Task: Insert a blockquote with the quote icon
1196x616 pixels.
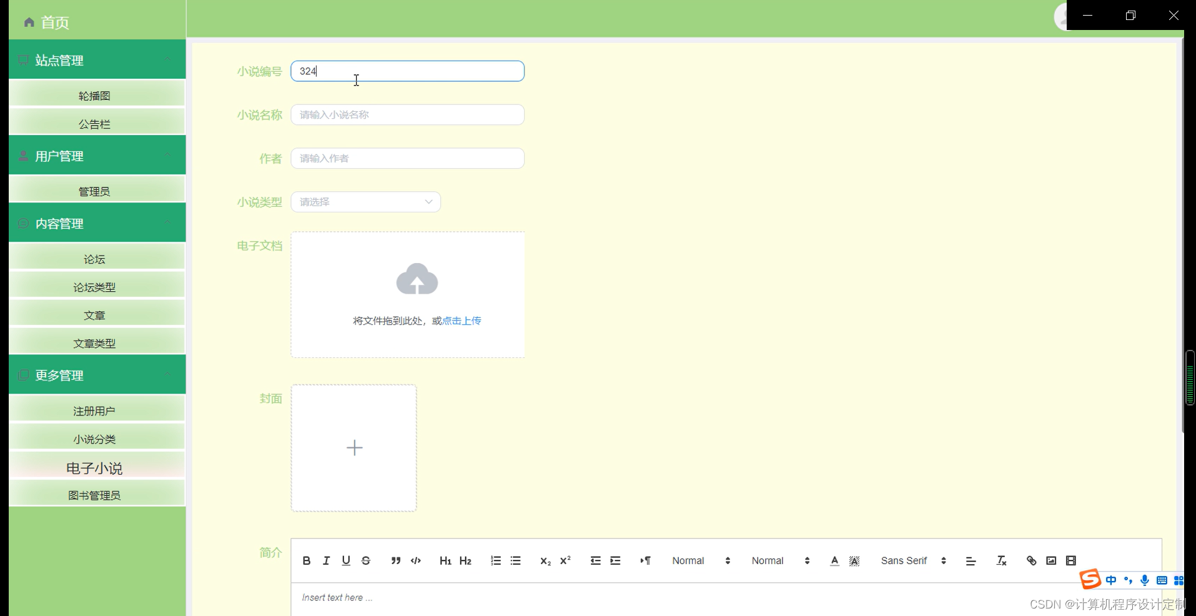Action: click(x=396, y=560)
